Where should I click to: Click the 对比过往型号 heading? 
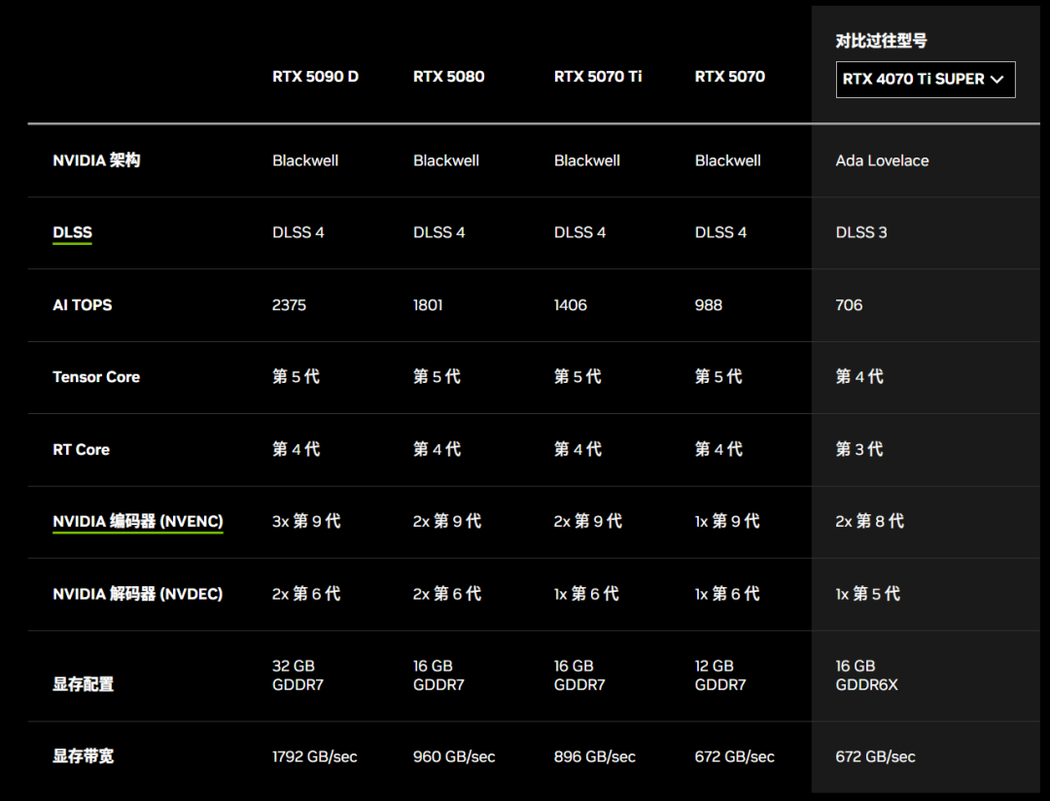click(881, 41)
